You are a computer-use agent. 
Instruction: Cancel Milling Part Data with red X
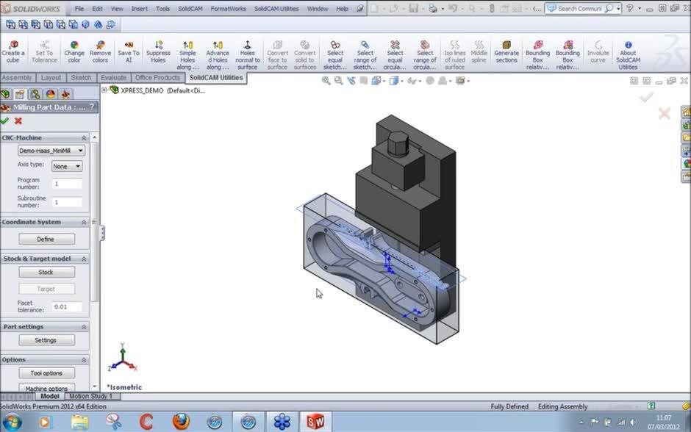coord(18,119)
